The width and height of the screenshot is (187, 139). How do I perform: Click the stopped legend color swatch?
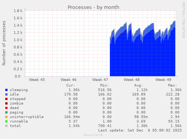tap(6, 99)
